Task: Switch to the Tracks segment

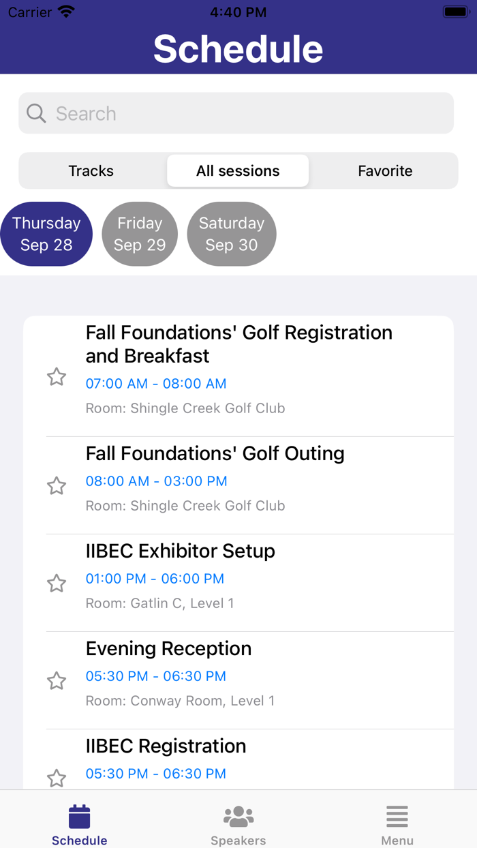Action: click(x=91, y=170)
